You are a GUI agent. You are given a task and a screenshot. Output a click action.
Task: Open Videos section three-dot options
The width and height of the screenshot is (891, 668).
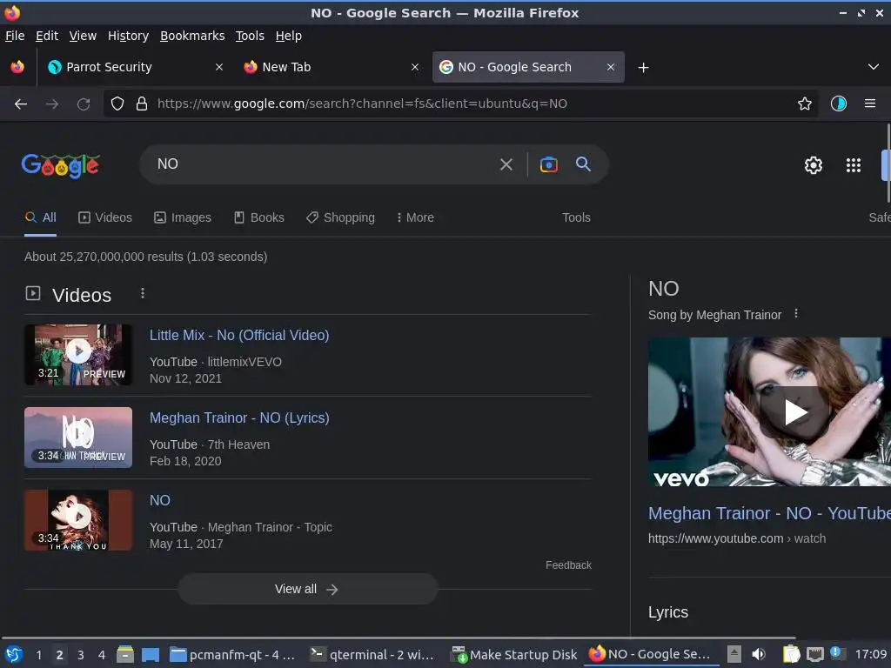(x=143, y=293)
